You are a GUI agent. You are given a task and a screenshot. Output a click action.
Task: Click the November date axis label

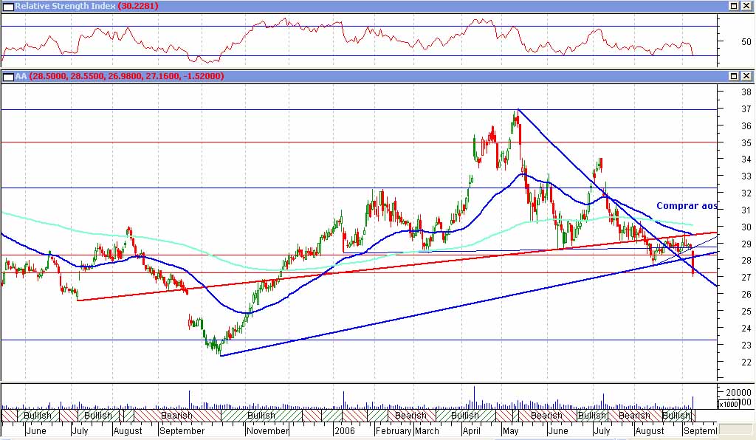pos(267,431)
